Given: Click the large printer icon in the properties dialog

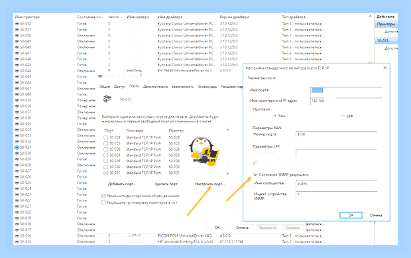Looking at the screenshot, I should [107, 99].
